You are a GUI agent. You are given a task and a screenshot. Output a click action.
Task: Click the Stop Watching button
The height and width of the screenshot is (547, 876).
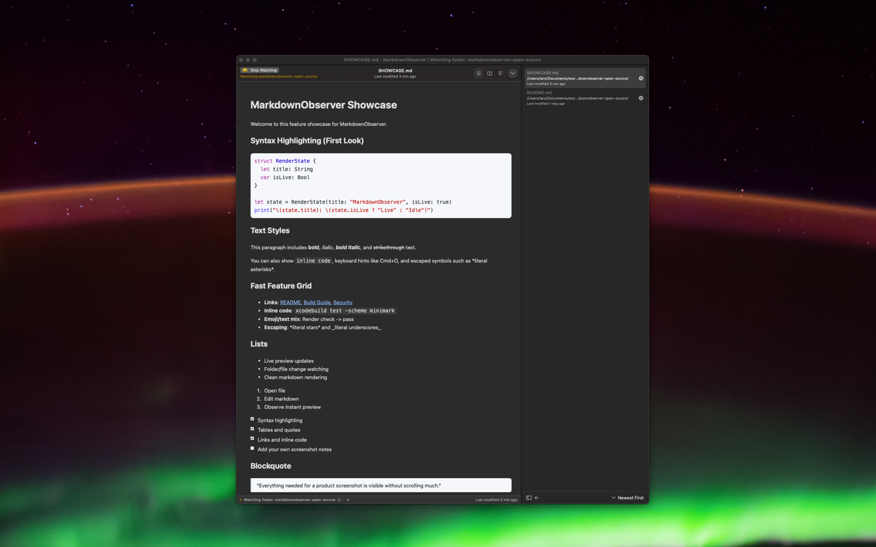pos(259,70)
